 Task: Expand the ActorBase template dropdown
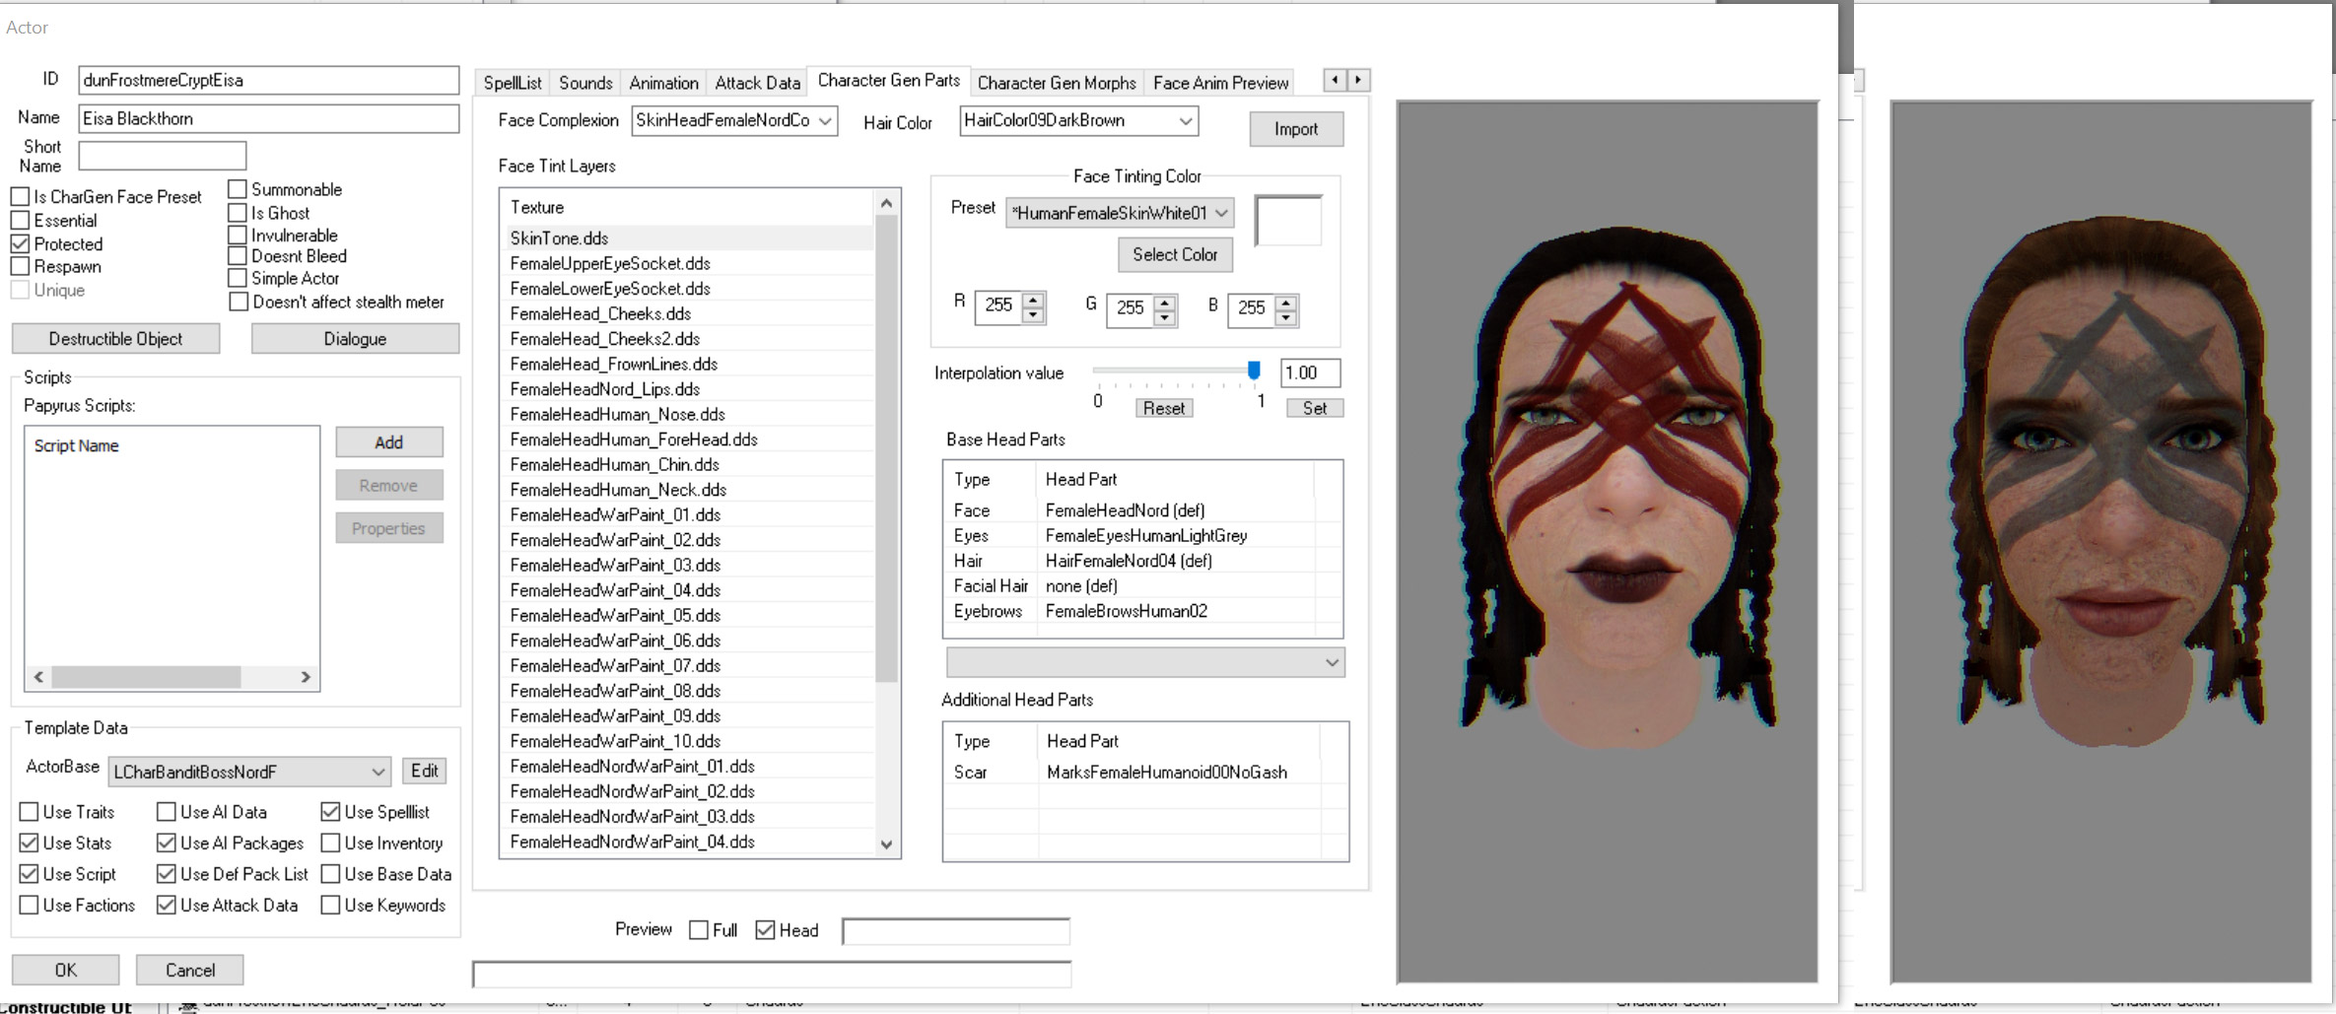coord(378,772)
